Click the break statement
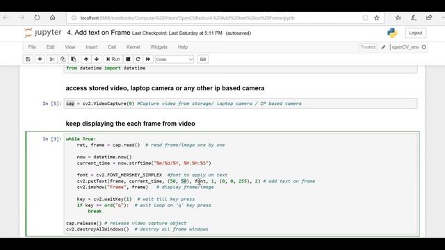 tap(95, 211)
